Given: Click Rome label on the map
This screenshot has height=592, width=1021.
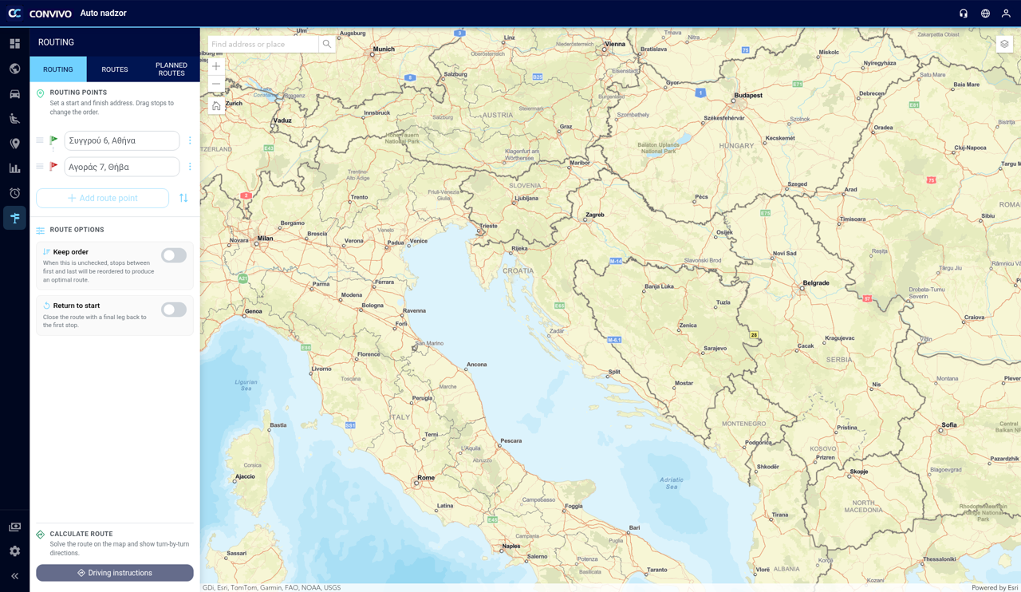Looking at the screenshot, I should click(x=426, y=478).
